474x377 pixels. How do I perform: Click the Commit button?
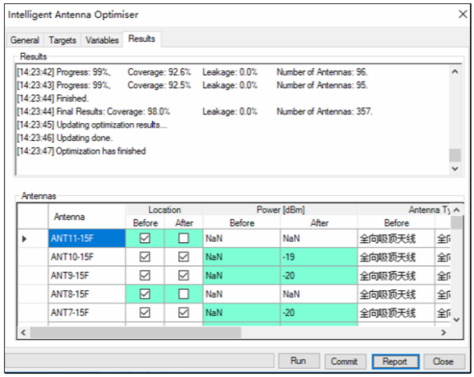pyautogui.click(x=345, y=362)
